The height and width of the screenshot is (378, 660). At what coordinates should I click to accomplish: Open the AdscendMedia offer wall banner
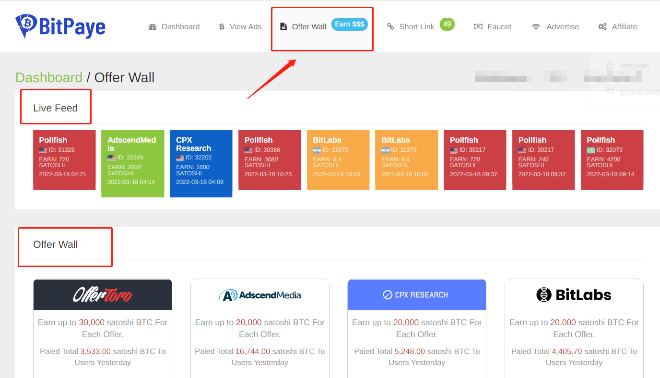260,295
